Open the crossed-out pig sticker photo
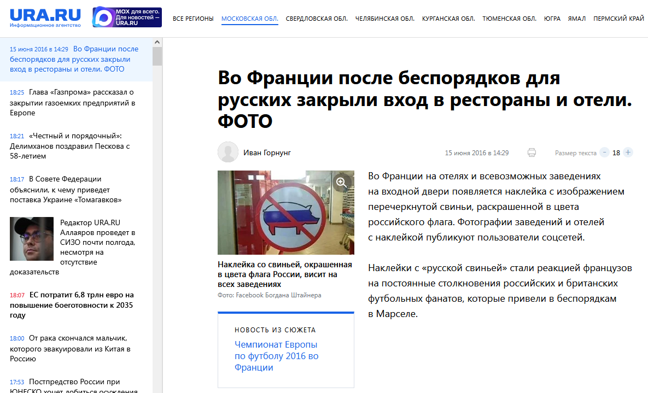 coord(286,213)
